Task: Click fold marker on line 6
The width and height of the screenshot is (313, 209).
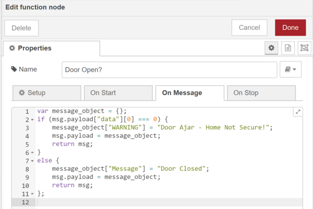Action: coord(32,152)
